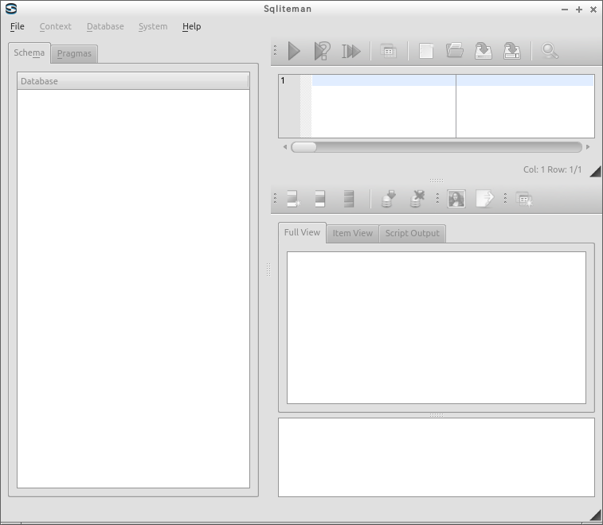
Task: Switch to the Item View tab
Action: tap(353, 234)
